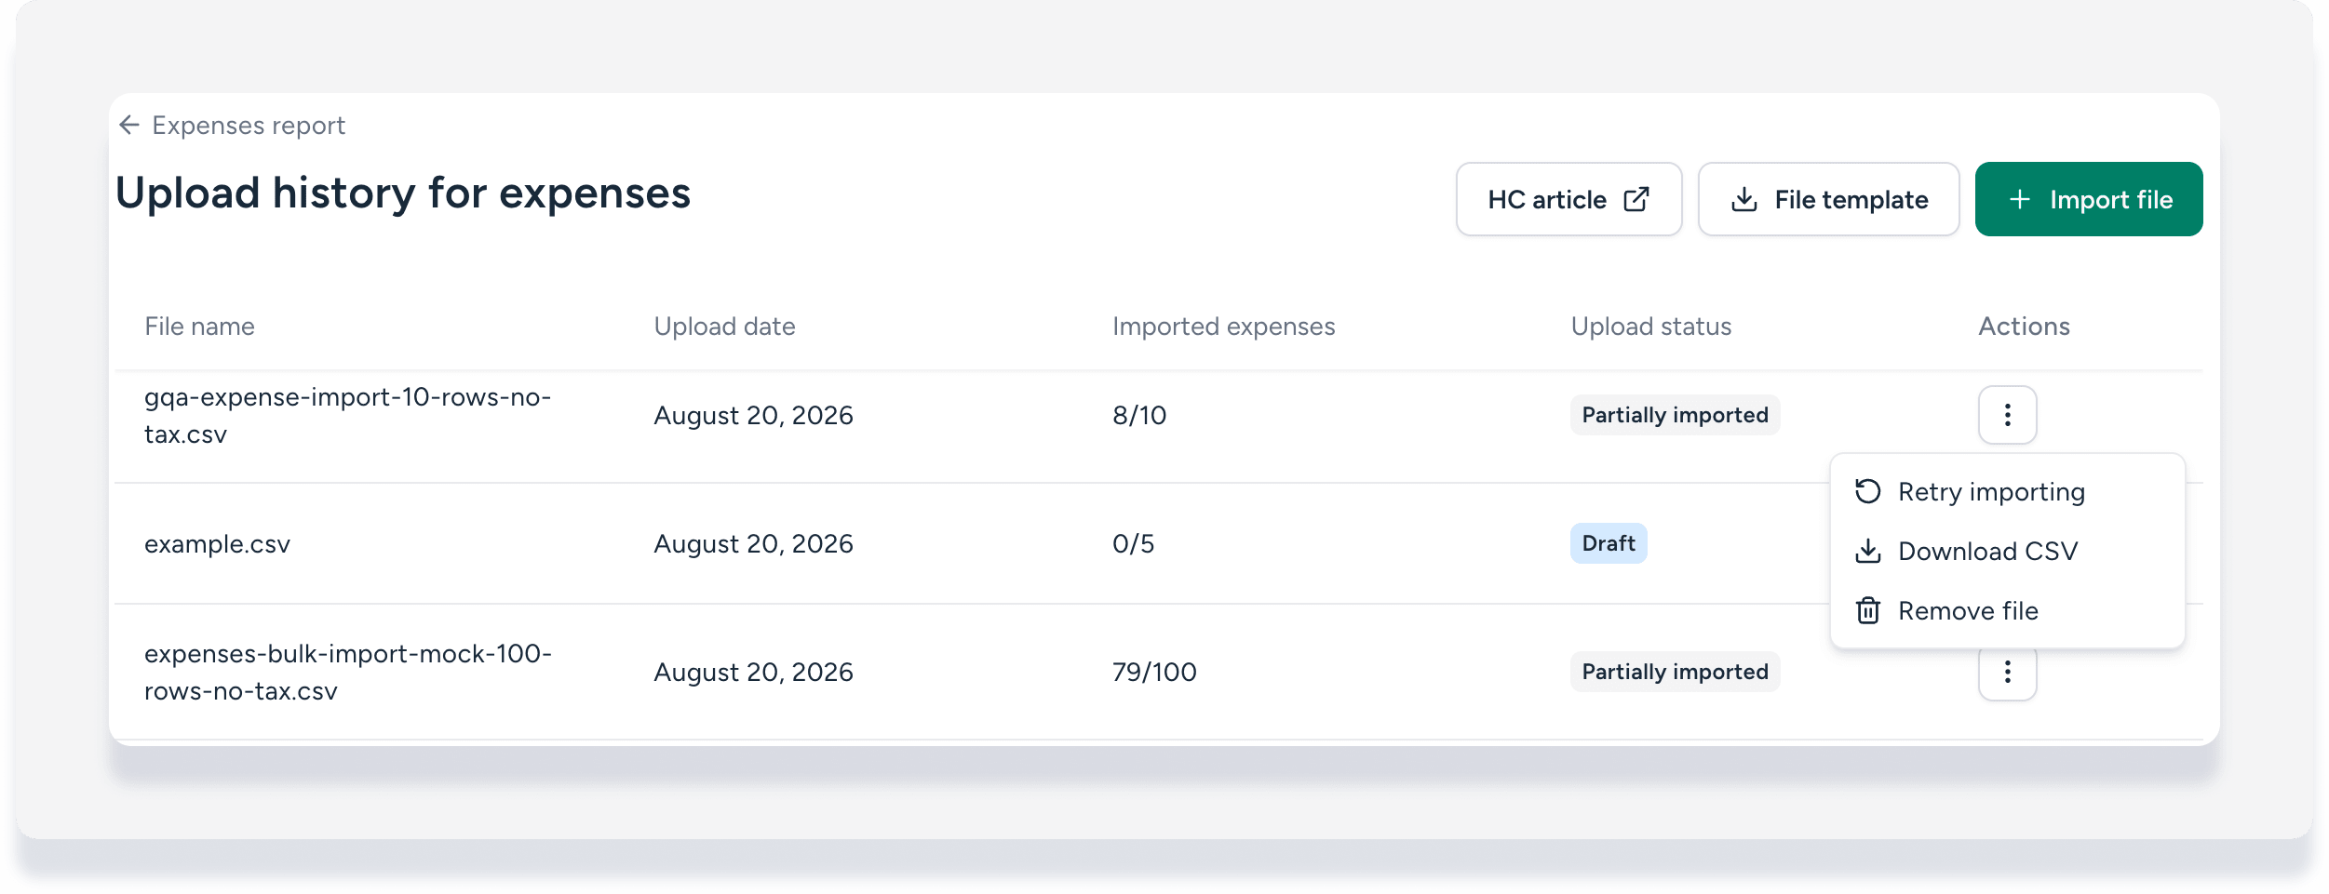Screen dimensions: 2329x894
Task: Click the Download CSV tray icon
Action: tap(1867, 551)
